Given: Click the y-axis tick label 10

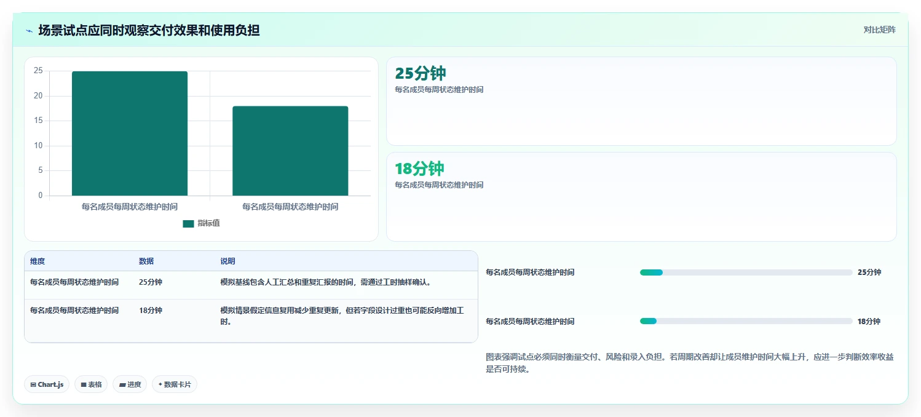Looking at the screenshot, I should [38, 146].
